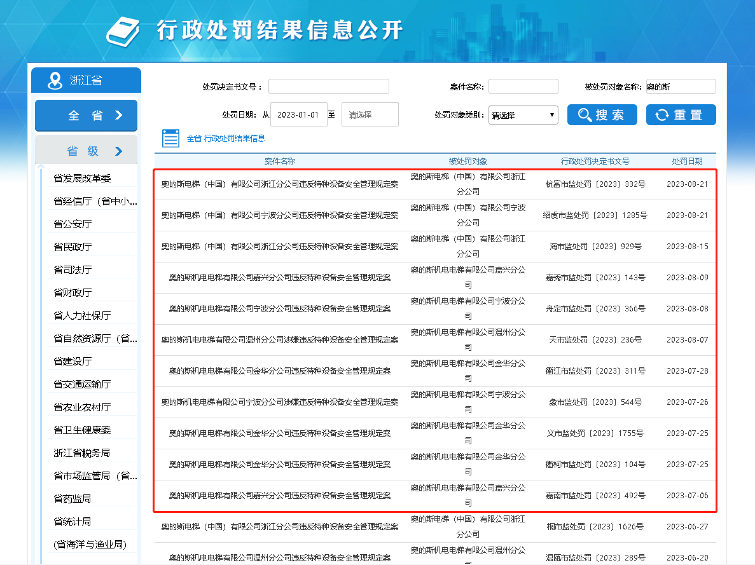755x565 pixels.
Task: Select (省海洋与渔业局) in sidebar
Action: [x=90, y=544]
